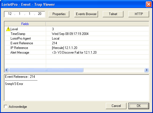Screen dimensions: 153x113
Task: Enable the Acknowledge checkbox
Action: [6, 106]
